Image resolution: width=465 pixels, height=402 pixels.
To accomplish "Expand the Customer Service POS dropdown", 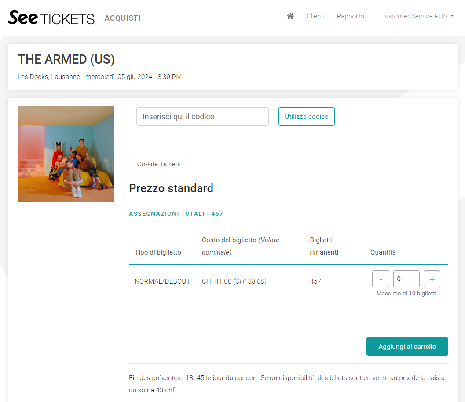I will coord(414,16).
